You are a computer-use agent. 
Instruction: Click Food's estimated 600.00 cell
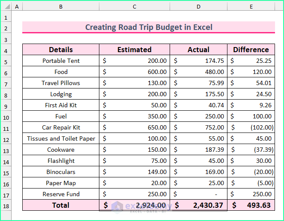click(x=135, y=72)
